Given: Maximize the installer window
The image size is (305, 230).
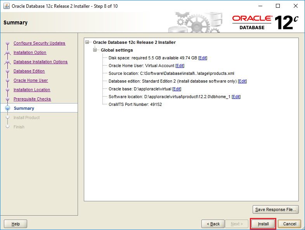Looking at the screenshot, I should [x=278, y=6].
